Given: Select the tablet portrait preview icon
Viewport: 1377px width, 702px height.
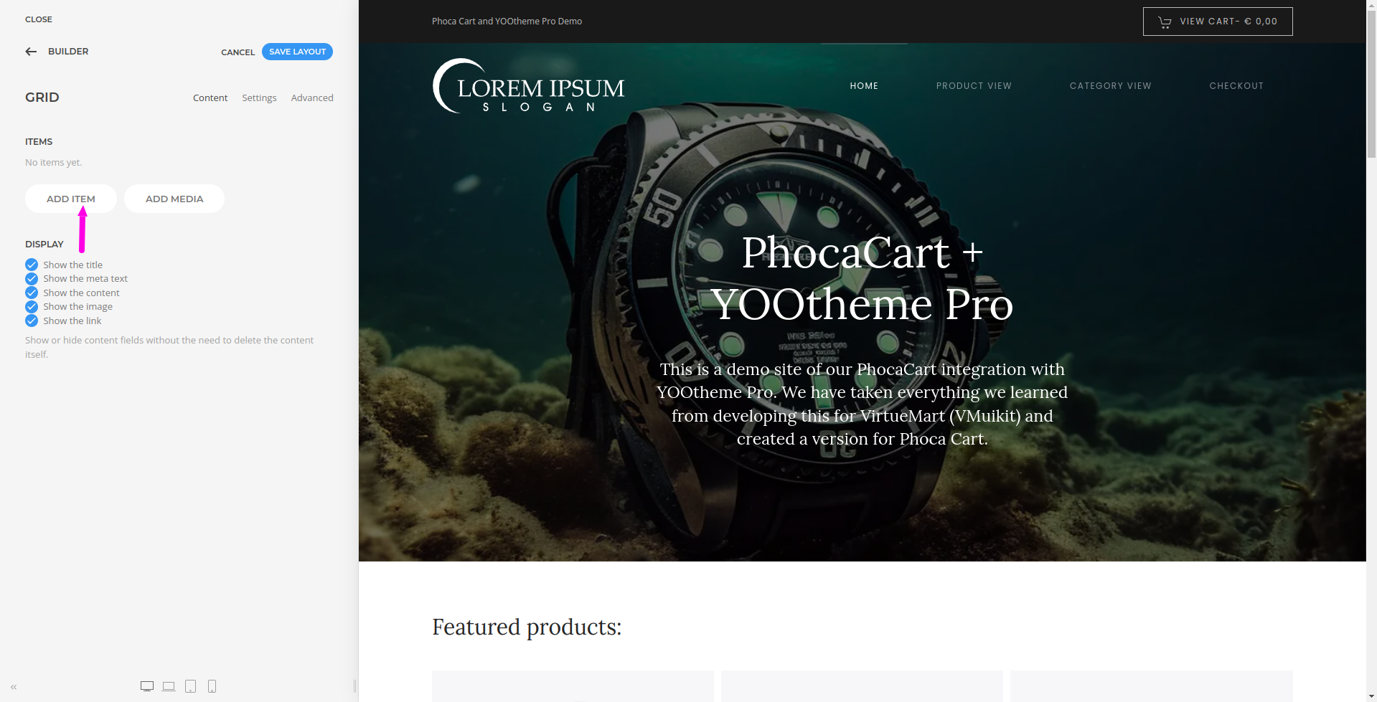Looking at the screenshot, I should (x=190, y=686).
